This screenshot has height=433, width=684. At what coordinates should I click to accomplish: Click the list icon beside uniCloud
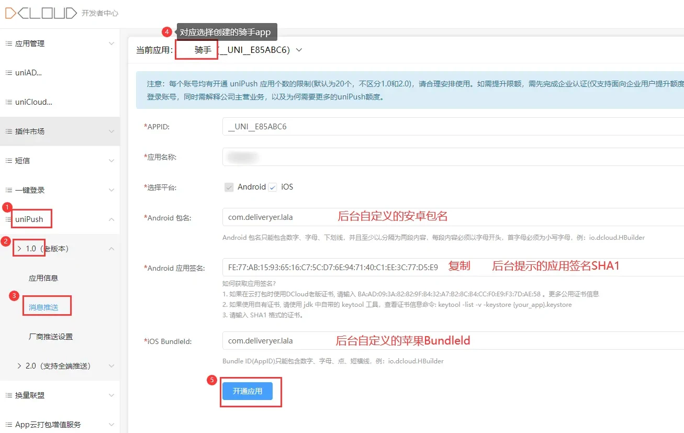pyautogui.click(x=8, y=102)
